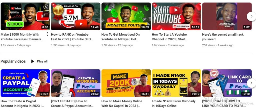Open the Monetize YouTube thumbnail
The height and width of the screenshot is (111, 256).
pos(126,16)
